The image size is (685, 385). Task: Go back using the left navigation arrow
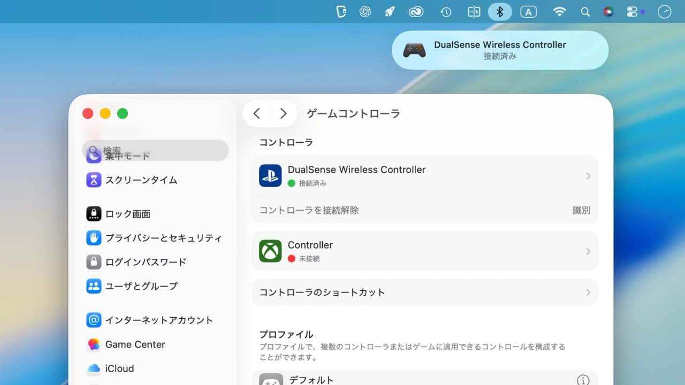(256, 113)
